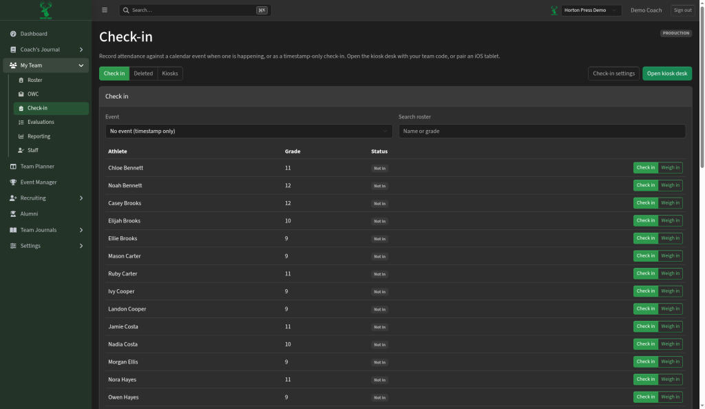The width and height of the screenshot is (705, 409).
Task: Click the Team Journals open-book icon
Action: point(13,230)
